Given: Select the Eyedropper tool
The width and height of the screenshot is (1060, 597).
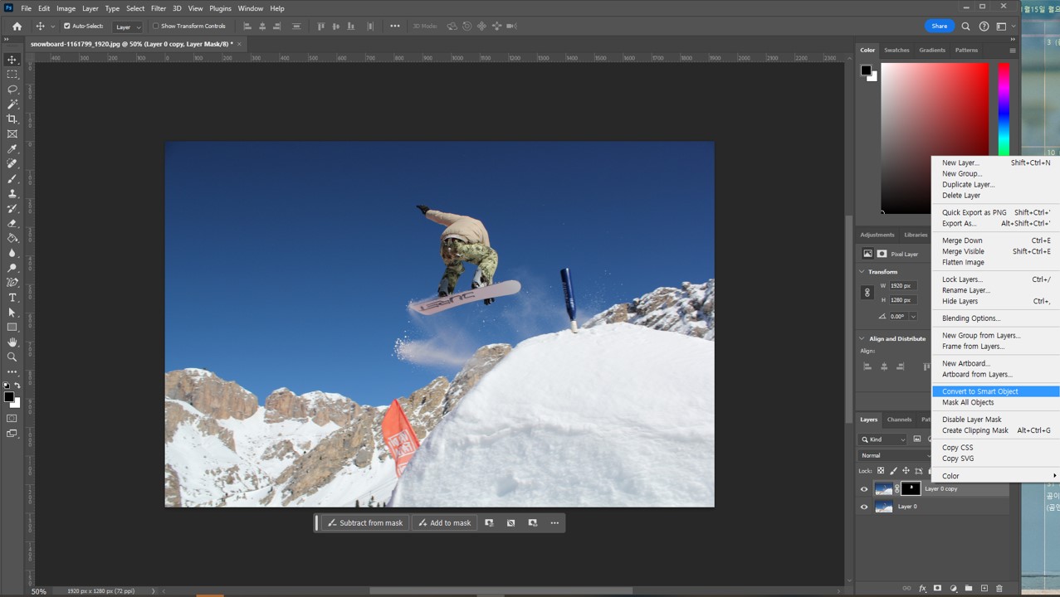Looking at the screenshot, I should click(12, 149).
